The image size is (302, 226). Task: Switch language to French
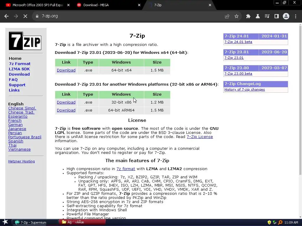coord(15,120)
